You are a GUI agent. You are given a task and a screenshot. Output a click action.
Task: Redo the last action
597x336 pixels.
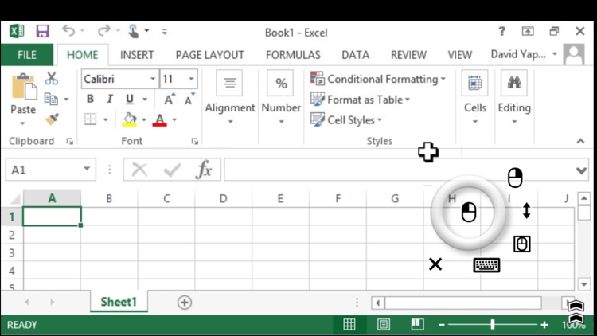coord(103,31)
